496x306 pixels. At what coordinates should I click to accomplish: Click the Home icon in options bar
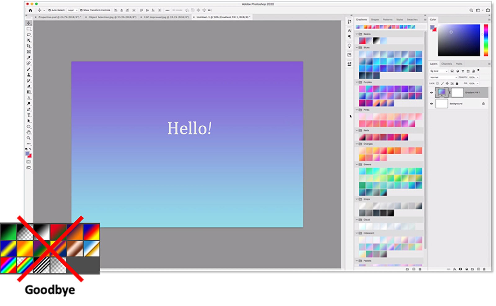tap(30, 10)
